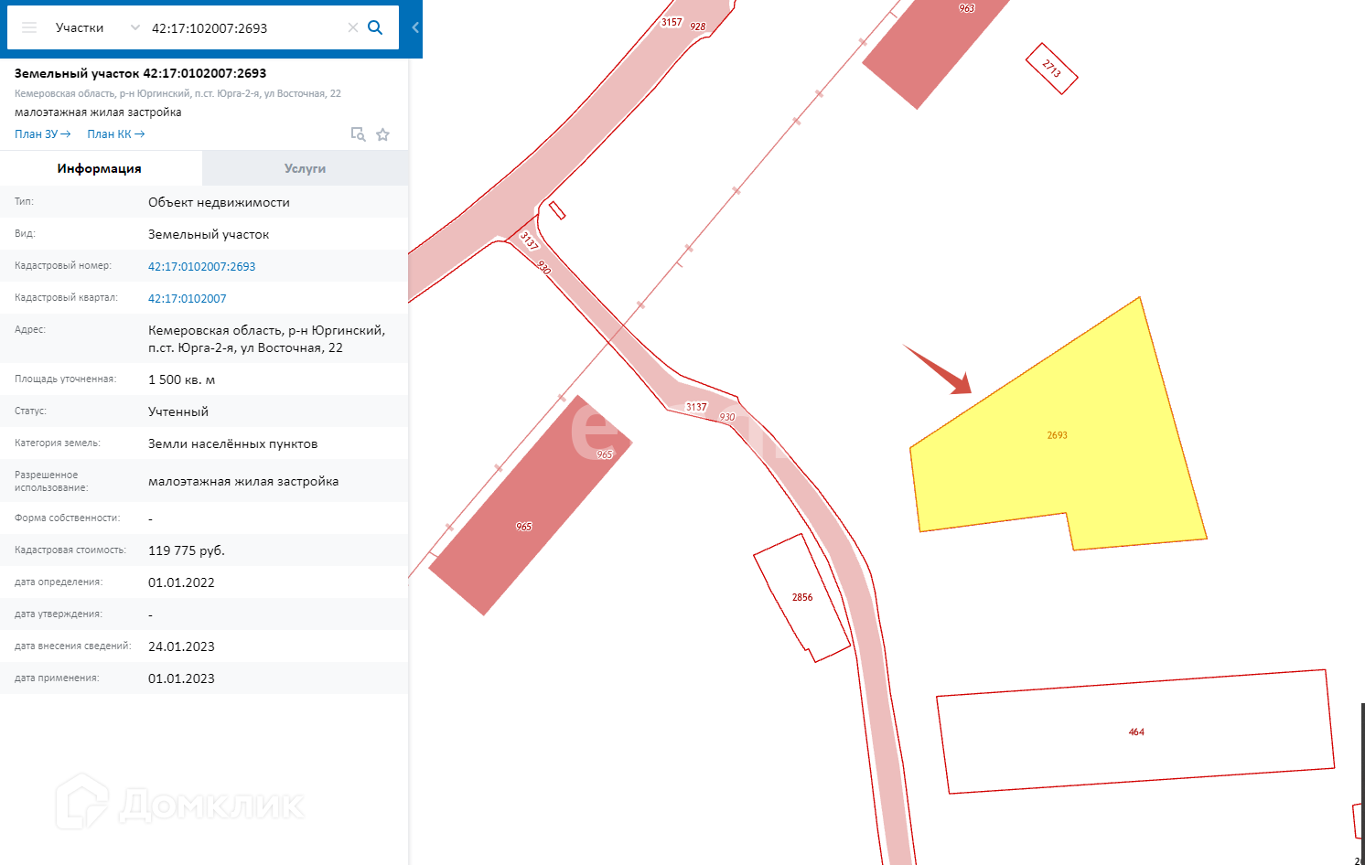
Task: Switch to the Информация tab
Action: tap(101, 168)
